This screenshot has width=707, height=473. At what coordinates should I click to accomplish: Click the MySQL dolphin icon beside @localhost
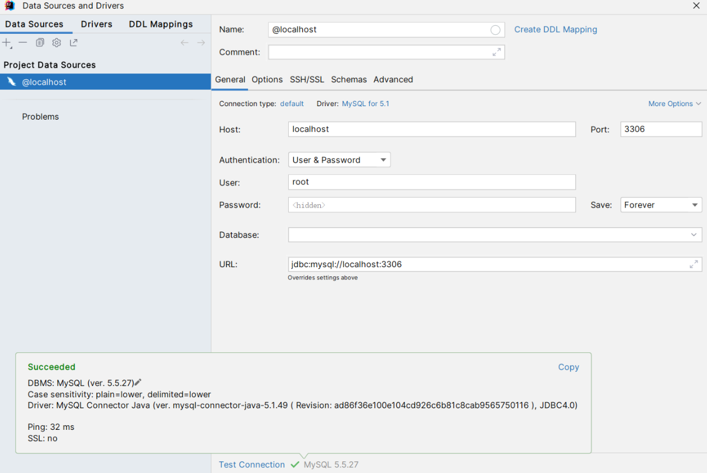point(11,82)
